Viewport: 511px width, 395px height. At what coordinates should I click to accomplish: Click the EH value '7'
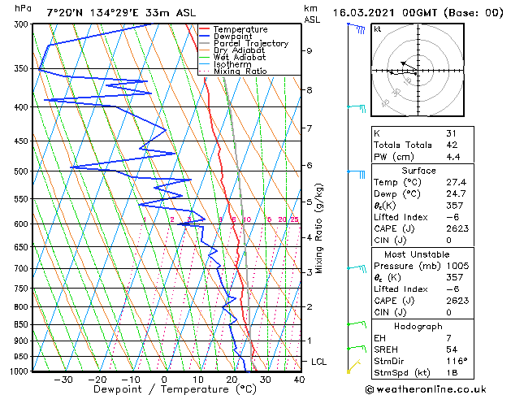[x=448, y=338]
